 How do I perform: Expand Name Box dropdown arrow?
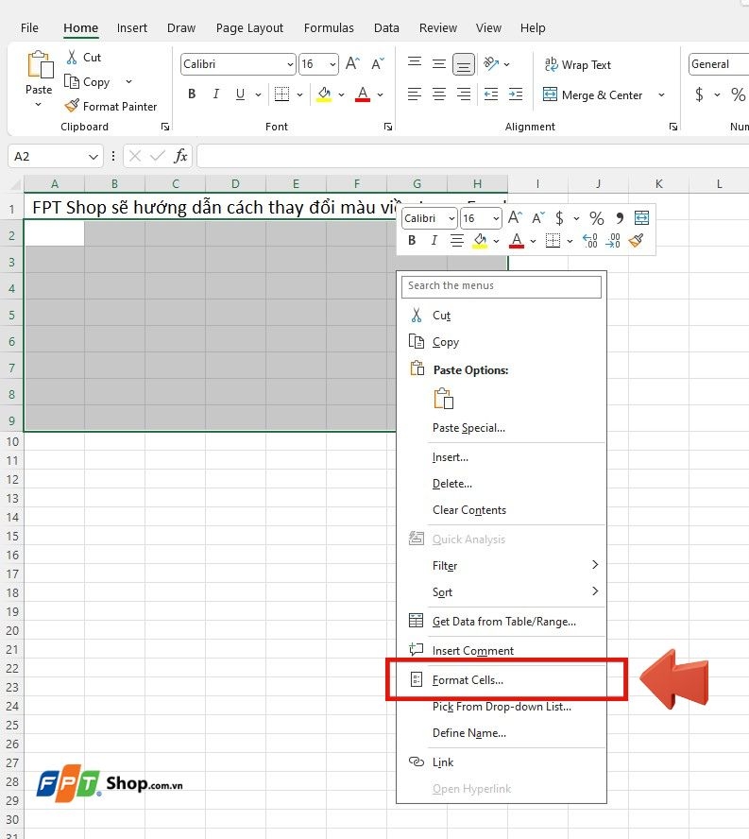[x=94, y=156]
